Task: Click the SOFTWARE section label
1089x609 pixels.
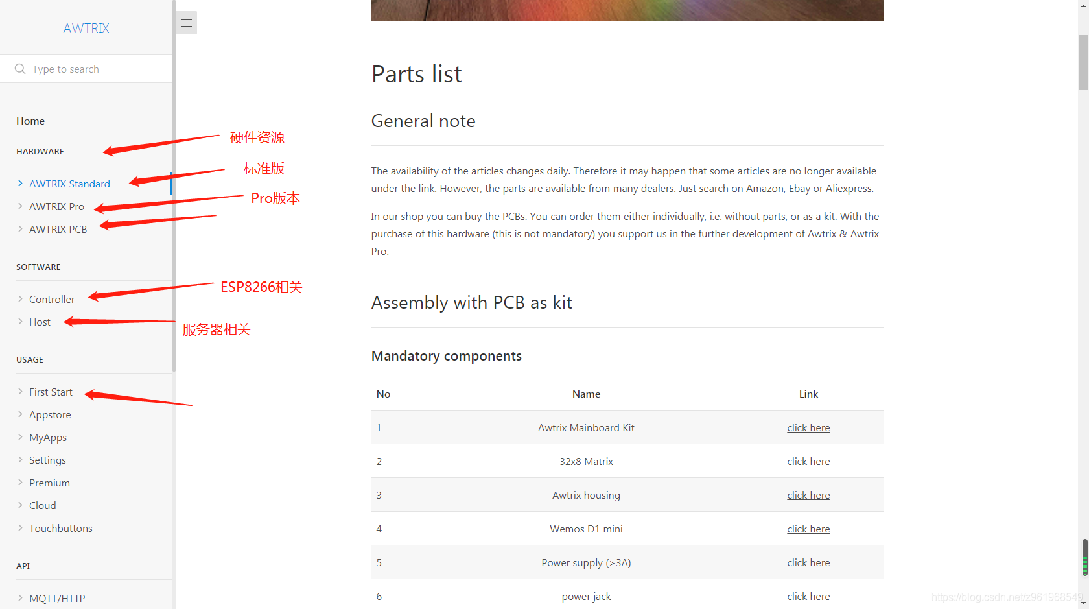Action: 38,267
